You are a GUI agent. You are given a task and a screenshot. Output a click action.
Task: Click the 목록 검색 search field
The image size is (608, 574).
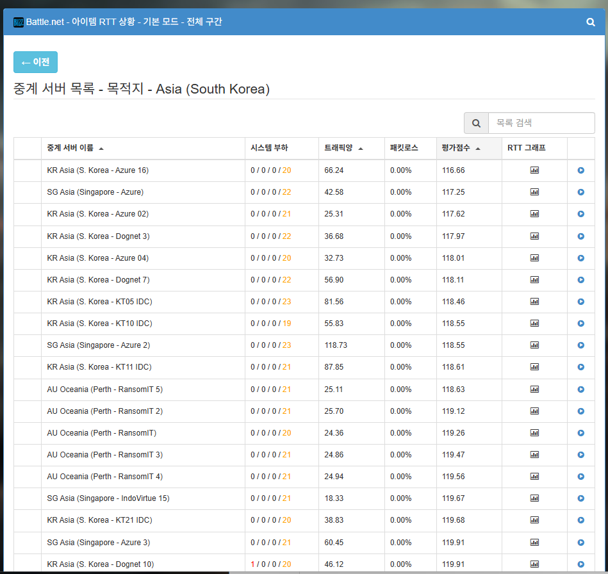click(x=541, y=123)
